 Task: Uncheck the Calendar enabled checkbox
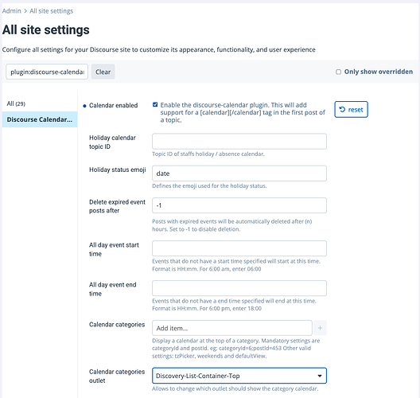155,104
